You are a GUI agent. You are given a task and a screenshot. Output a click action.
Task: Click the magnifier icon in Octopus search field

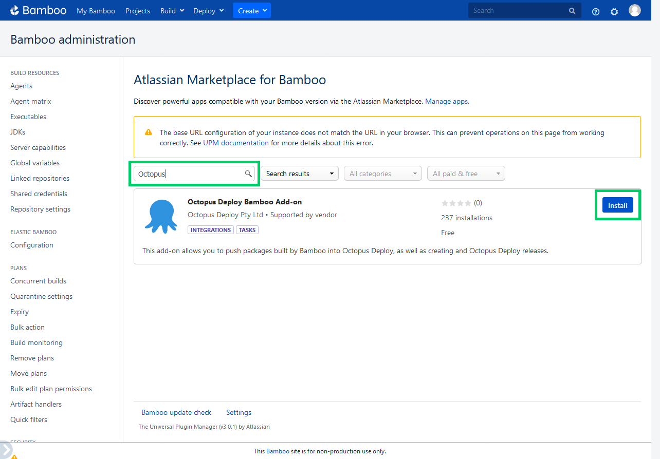pyautogui.click(x=248, y=174)
